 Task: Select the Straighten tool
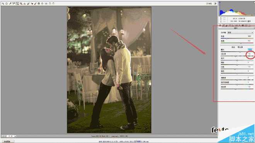25,3
